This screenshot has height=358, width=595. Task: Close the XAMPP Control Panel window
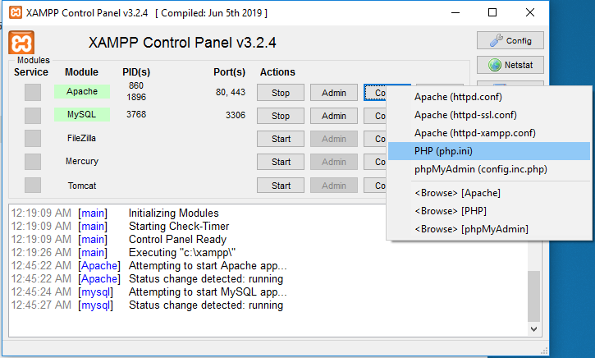pyautogui.click(x=530, y=12)
